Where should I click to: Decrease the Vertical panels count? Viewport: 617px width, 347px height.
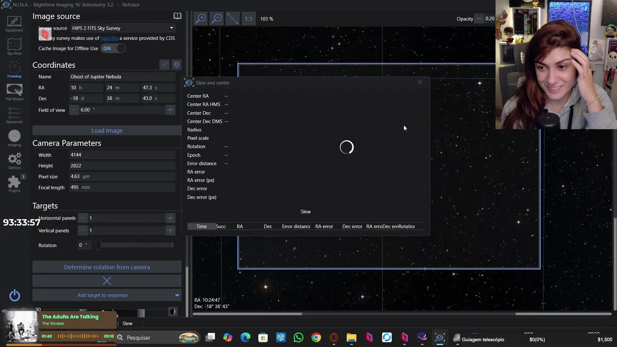83,230
